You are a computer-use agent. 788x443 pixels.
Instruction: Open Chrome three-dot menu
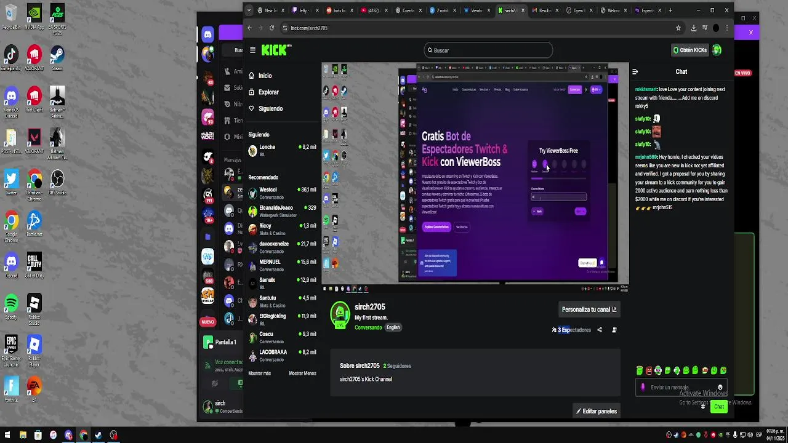(x=727, y=28)
